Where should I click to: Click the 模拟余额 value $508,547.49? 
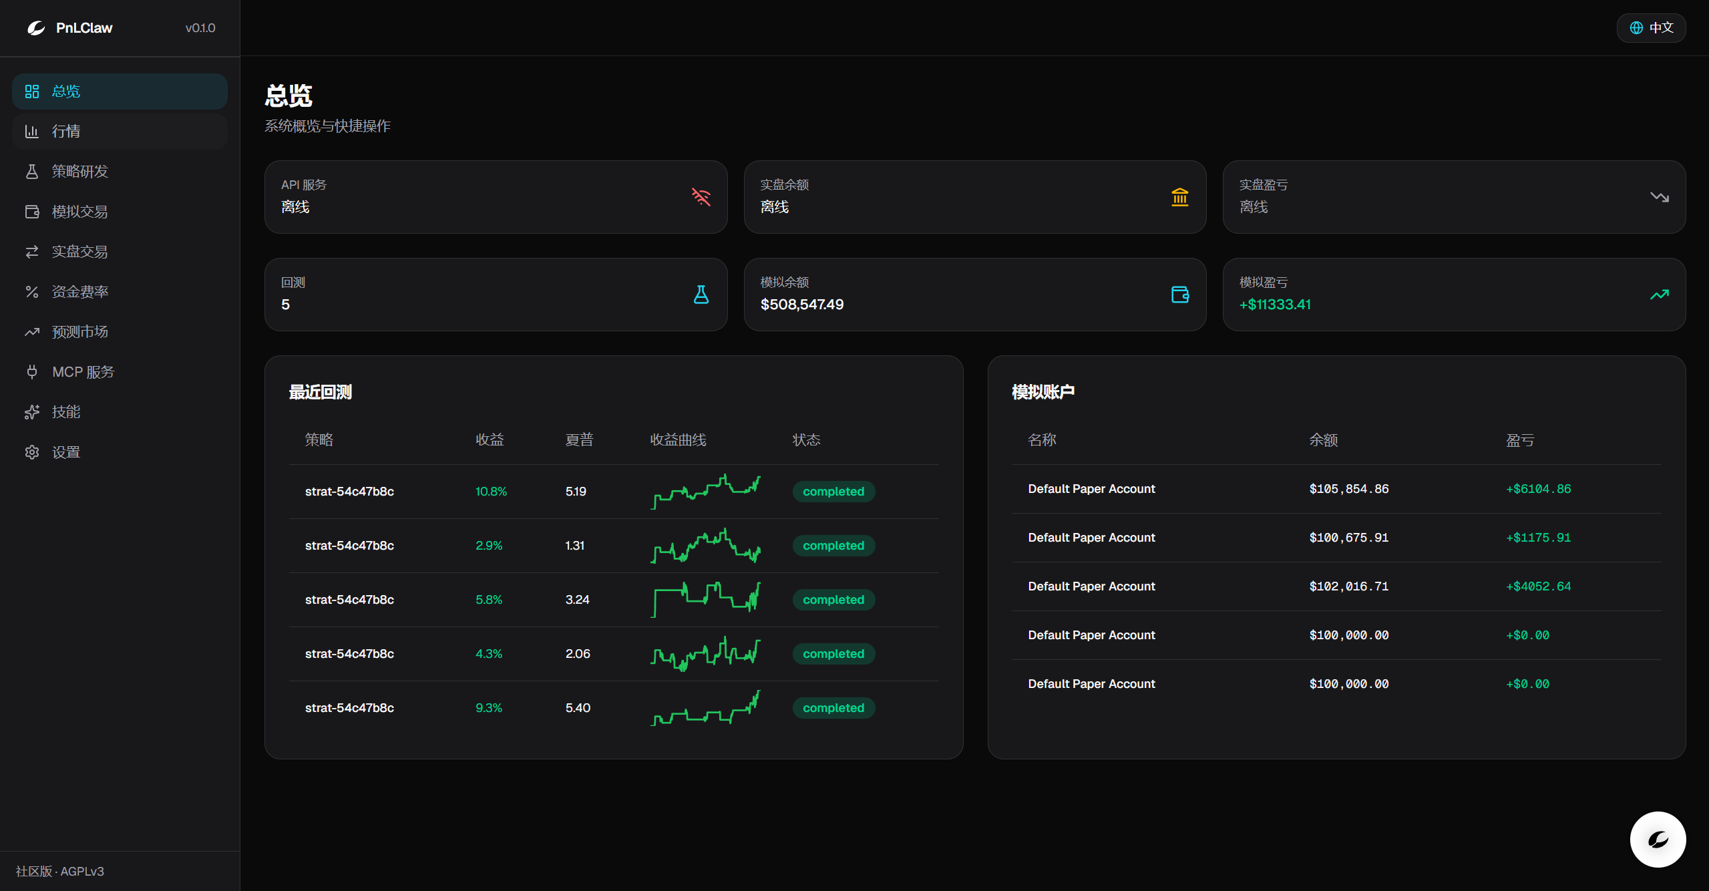(801, 305)
